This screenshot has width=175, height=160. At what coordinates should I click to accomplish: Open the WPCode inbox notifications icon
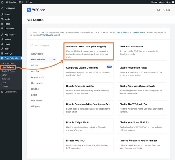click(158, 10)
